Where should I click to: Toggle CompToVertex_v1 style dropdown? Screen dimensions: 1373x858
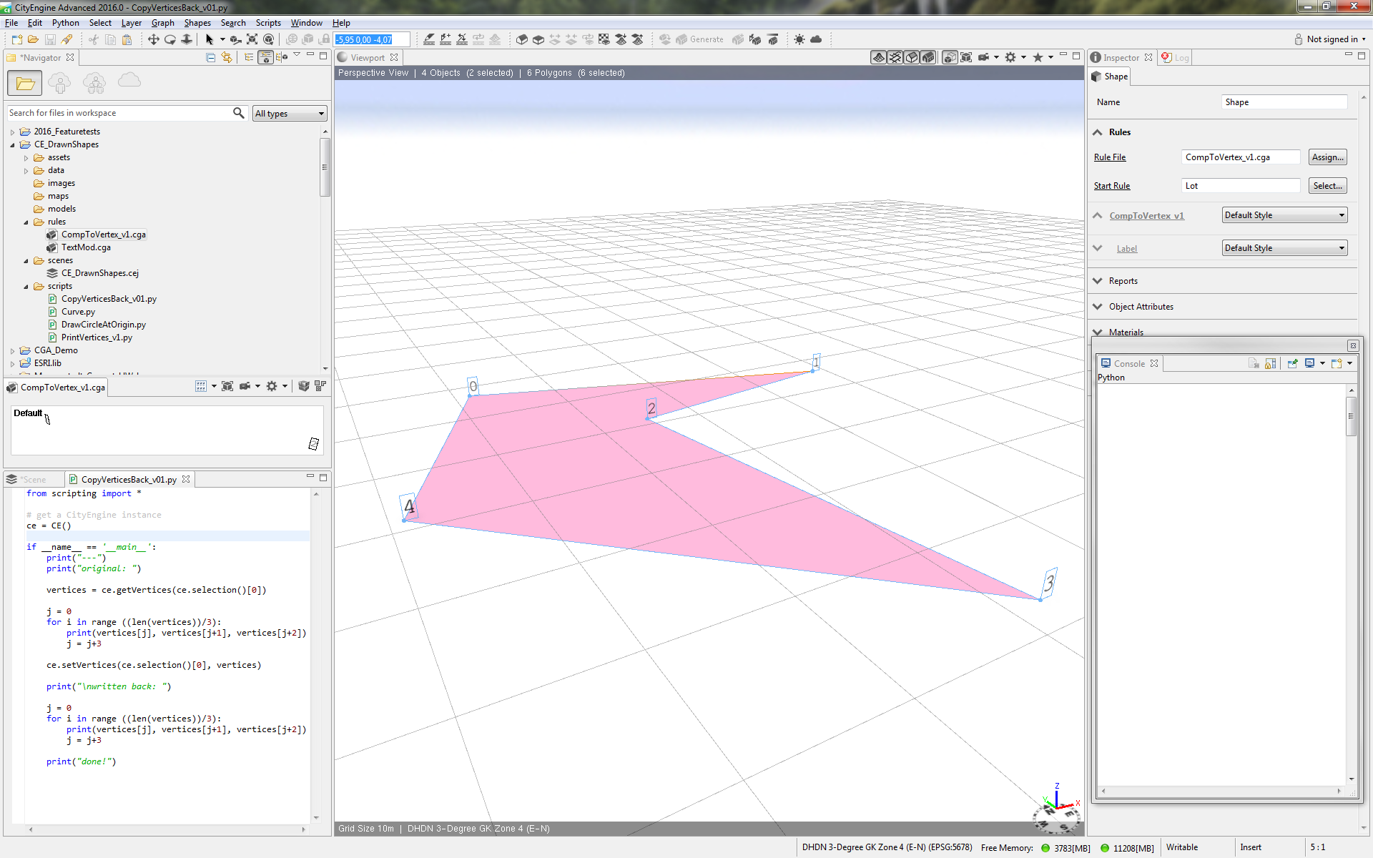1340,215
